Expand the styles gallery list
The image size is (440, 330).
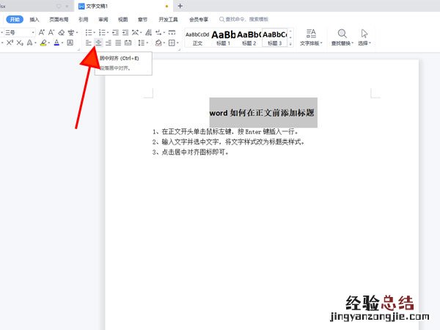[291, 43]
